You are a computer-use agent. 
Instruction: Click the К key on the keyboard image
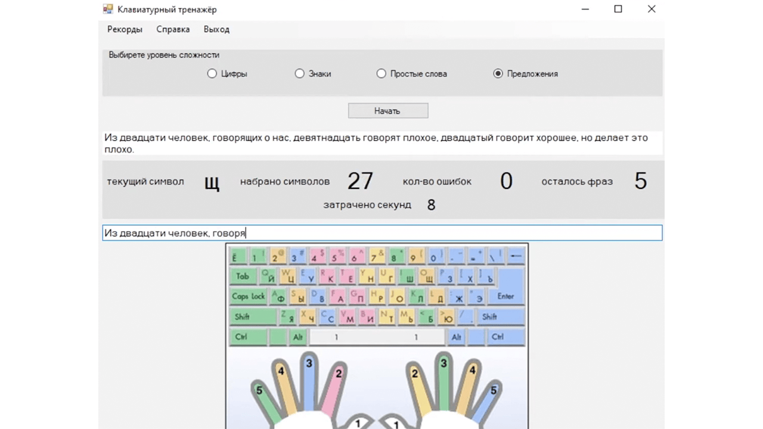328,276
